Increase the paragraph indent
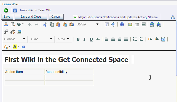177x102 pixels. click(157, 39)
